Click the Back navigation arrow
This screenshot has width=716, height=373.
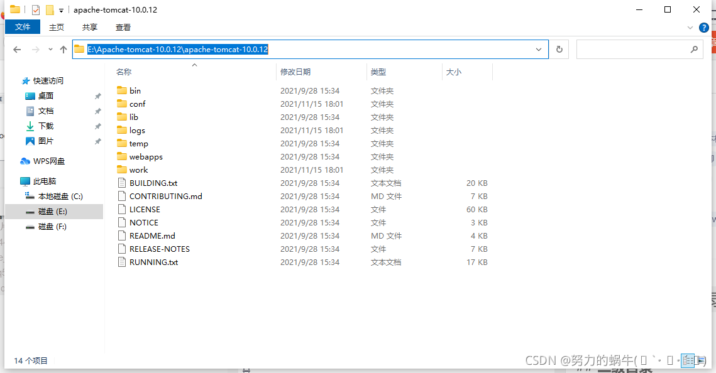point(17,50)
